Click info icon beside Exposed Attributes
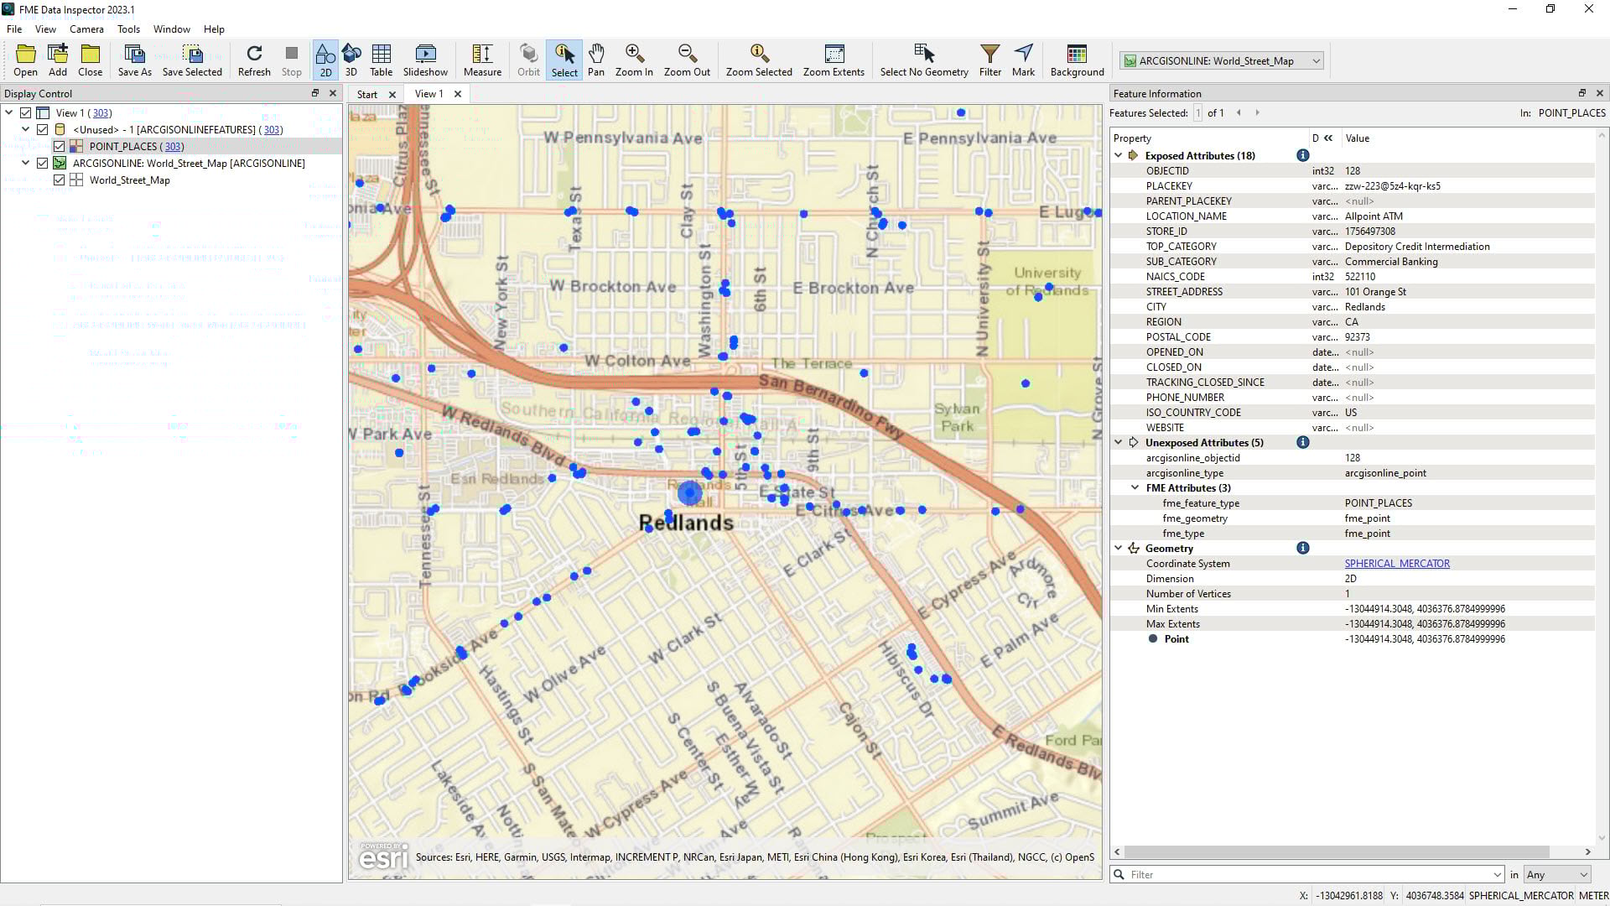This screenshot has height=906, width=1610. click(1302, 155)
